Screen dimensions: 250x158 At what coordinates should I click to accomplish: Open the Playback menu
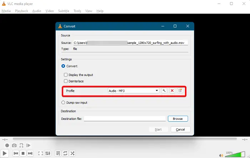21,11
